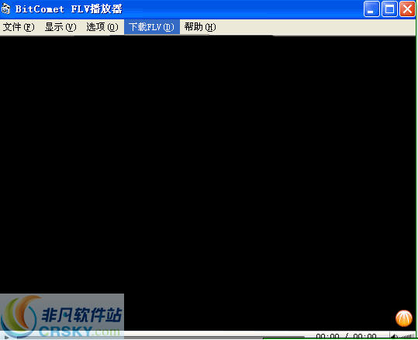The width and height of the screenshot is (418, 340).
Task: Click the playback seek bar
Action: (160, 337)
